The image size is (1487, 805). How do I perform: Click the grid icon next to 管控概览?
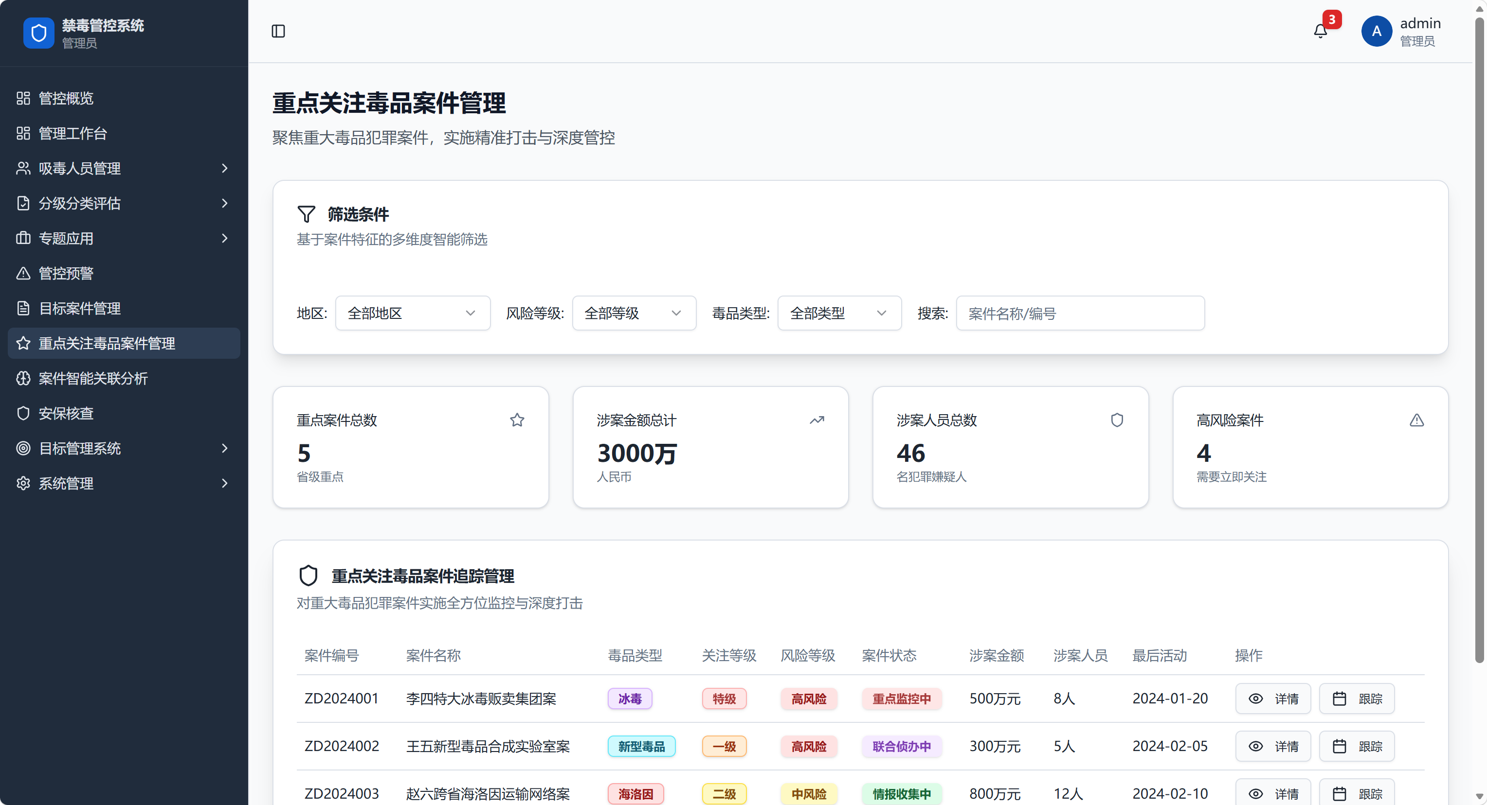pyautogui.click(x=23, y=98)
